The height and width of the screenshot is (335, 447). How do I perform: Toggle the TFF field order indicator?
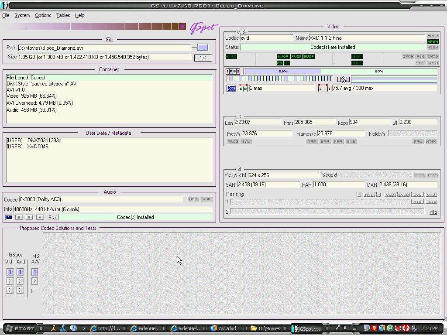coord(312,142)
